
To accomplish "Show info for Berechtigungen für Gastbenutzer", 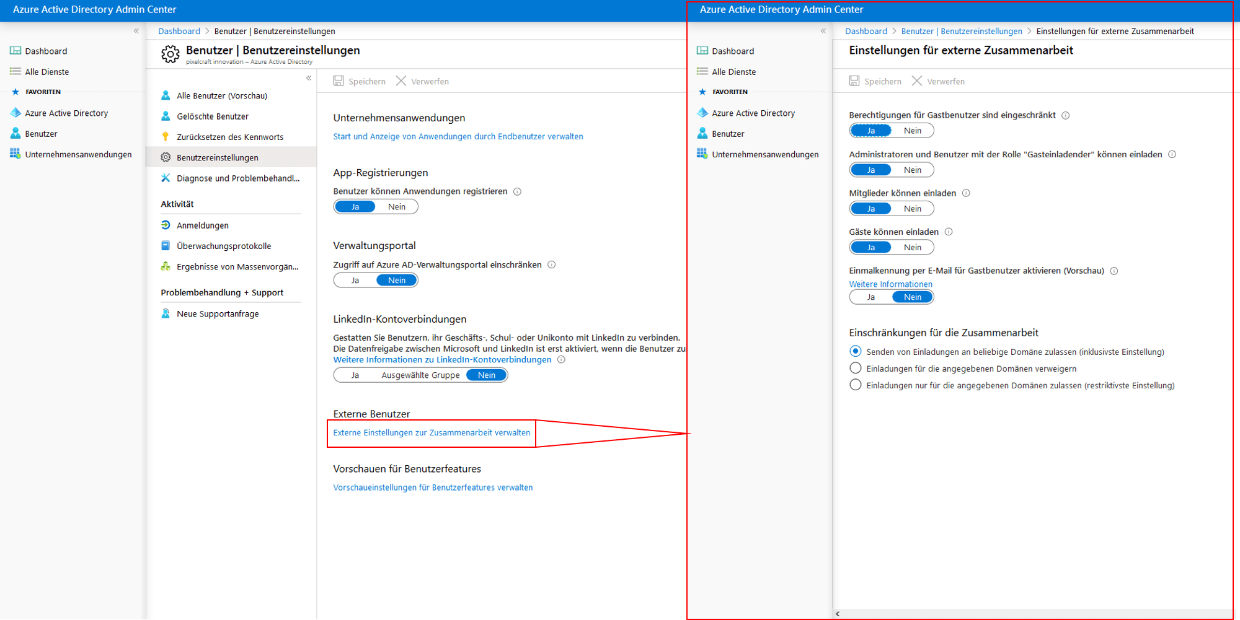I will (1066, 115).
